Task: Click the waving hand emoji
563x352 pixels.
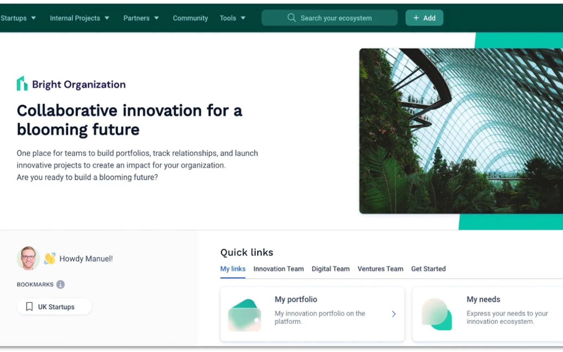Action: (50, 258)
